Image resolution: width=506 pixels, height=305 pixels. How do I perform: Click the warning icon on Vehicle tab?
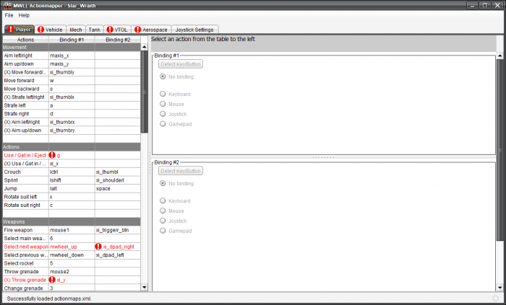point(40,30)
